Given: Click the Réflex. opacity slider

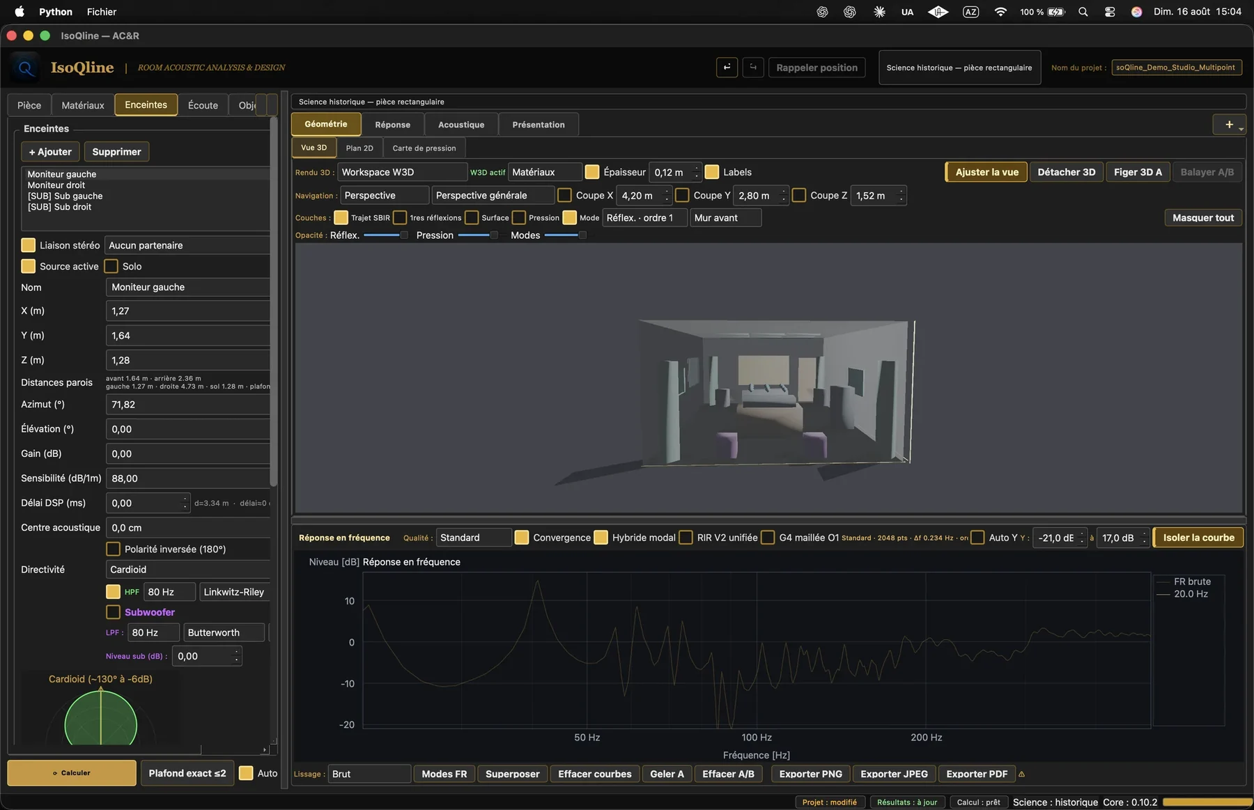Looking at the screenshot, I should (386, 235).
